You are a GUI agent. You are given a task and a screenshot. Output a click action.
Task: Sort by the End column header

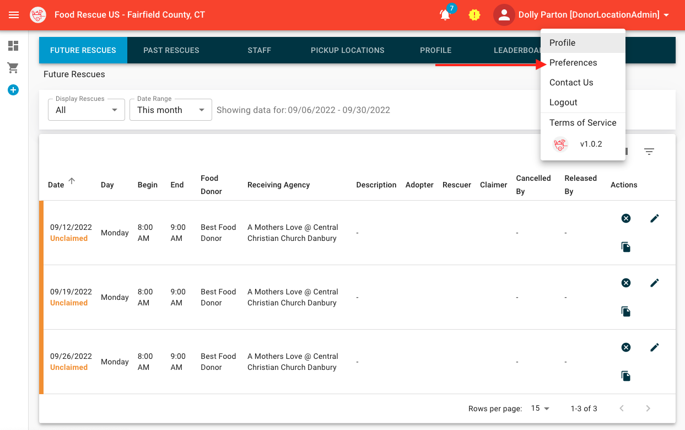click(177, 185)
